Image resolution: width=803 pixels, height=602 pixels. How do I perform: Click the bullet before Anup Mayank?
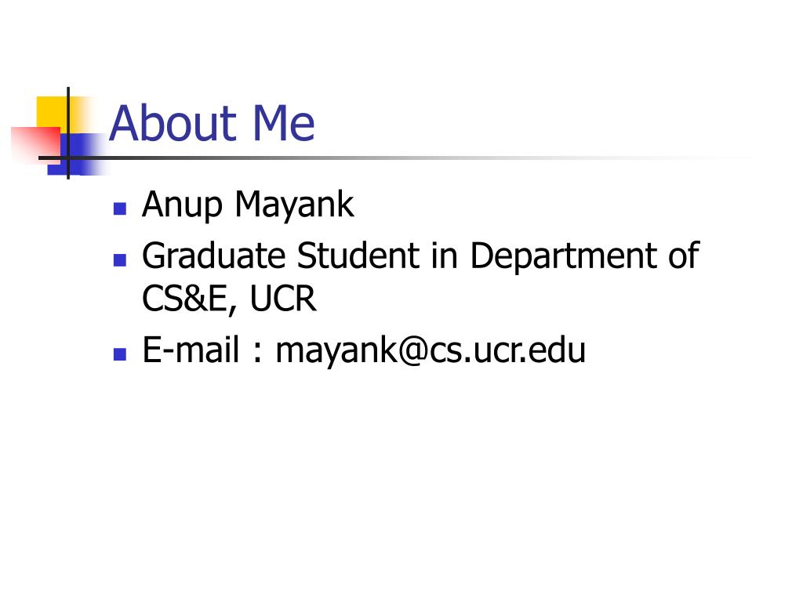pos(119,209)
